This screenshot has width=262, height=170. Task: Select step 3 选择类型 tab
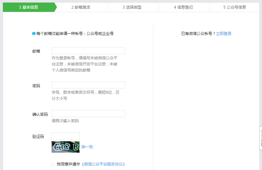pos(132,7)
